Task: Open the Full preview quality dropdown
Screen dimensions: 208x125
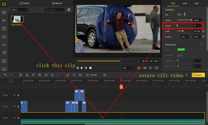Action: [128, 68]
